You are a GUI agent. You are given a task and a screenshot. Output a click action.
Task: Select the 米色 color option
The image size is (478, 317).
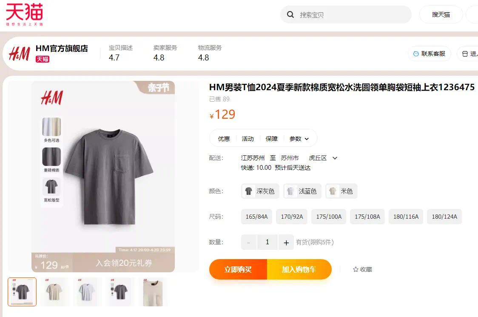pos(341,191)
